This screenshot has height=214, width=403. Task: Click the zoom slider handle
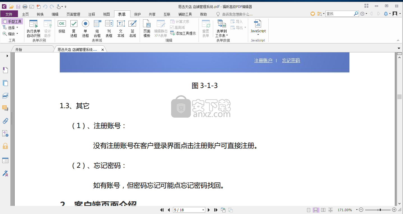click(380, 210)
